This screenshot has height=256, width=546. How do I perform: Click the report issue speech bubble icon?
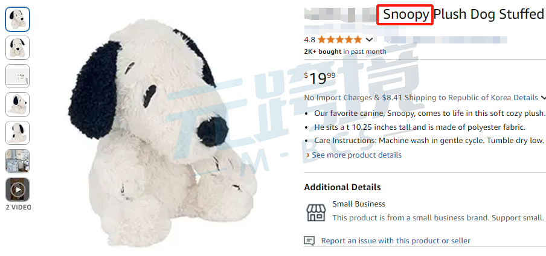tap(309, 241)
